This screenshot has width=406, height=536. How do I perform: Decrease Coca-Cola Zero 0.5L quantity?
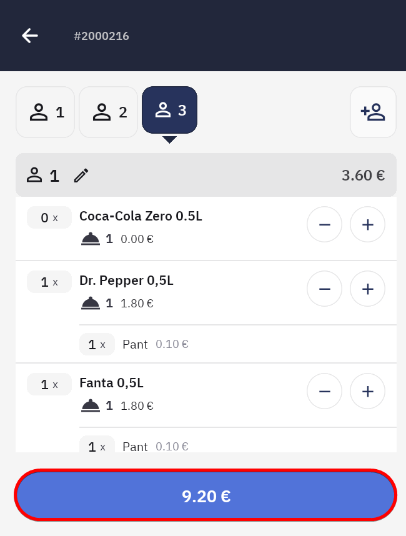[324, 224]
